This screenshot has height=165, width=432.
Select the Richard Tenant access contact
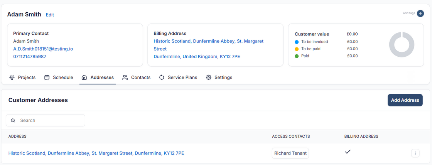point(290,153)
